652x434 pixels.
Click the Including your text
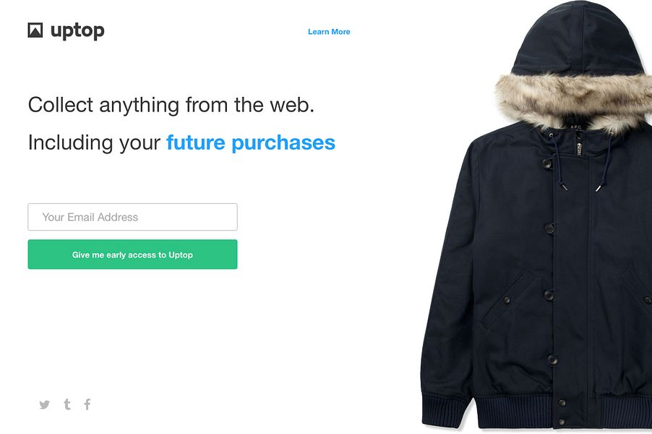pyautogui.click(x=95, y=142)
